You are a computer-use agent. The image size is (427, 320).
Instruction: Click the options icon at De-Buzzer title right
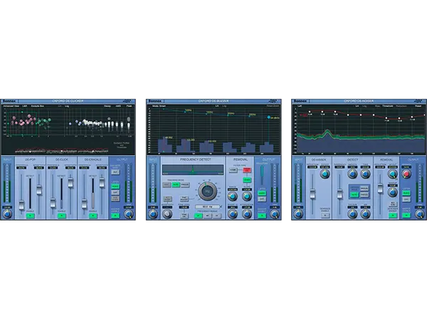pos(273,101)
